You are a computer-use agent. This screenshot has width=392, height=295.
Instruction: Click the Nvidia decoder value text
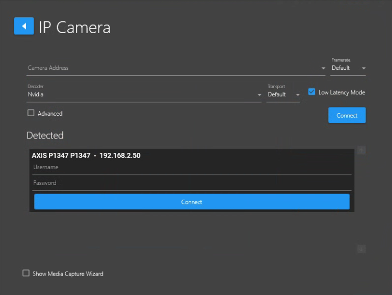pyautogui.click(x=36, y=94)
